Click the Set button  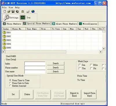[x=13, y=94]
